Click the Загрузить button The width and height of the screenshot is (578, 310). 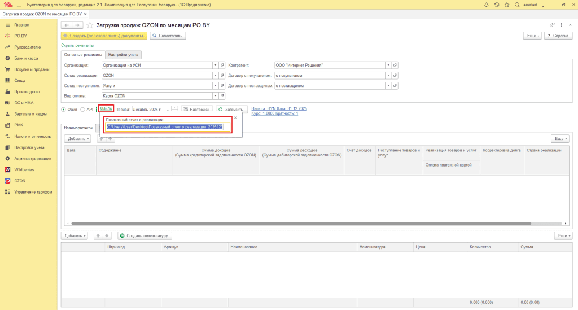pos(231,110)
